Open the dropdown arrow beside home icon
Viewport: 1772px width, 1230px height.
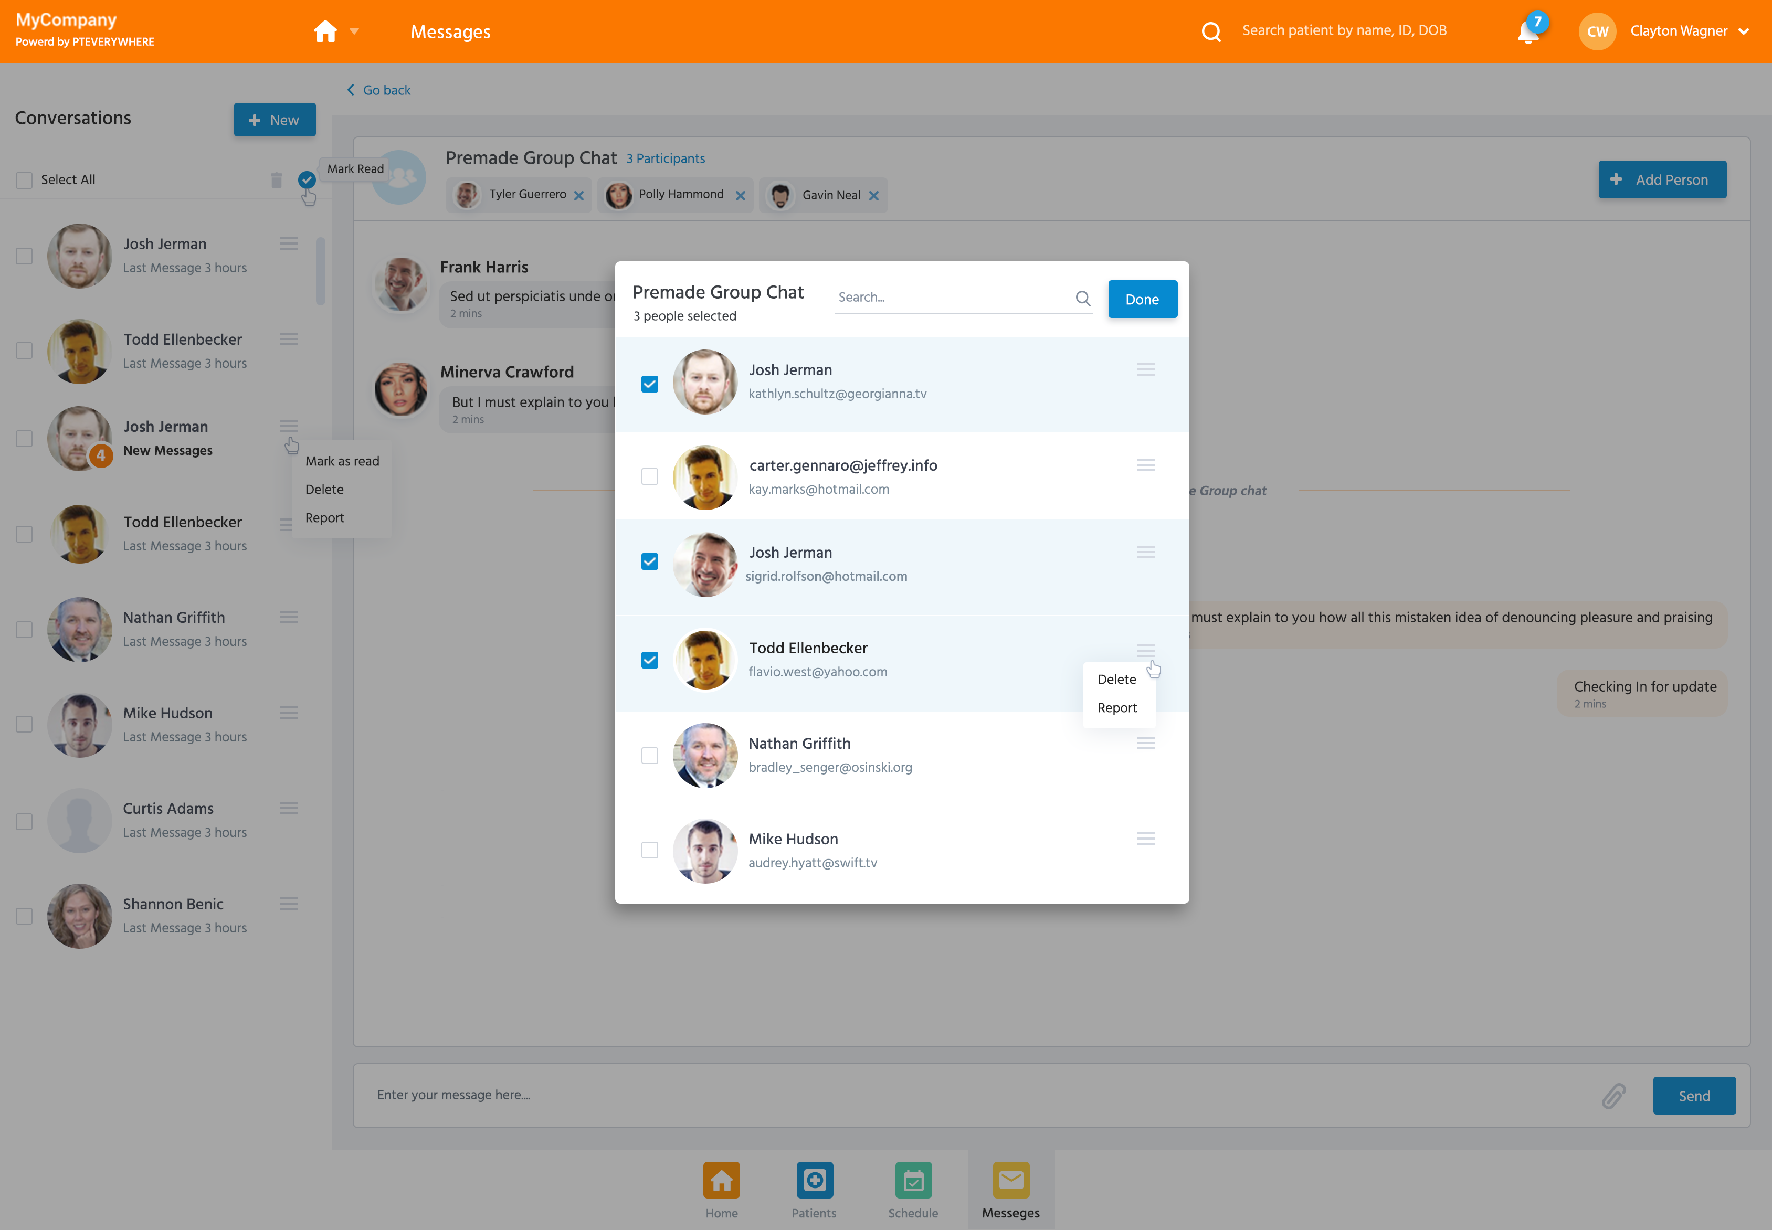354,31
